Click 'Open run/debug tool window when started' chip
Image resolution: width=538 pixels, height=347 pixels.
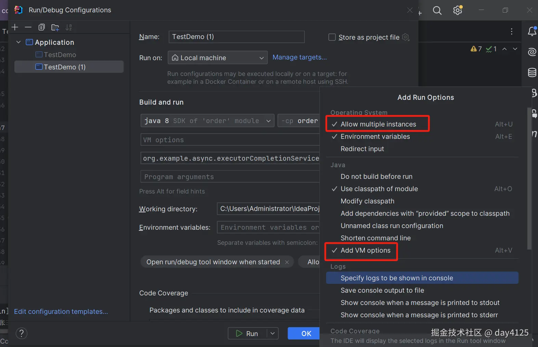click(213, 262)
